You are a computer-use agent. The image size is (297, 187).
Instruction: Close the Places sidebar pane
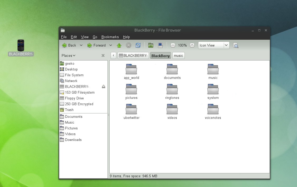click(103, 55)
